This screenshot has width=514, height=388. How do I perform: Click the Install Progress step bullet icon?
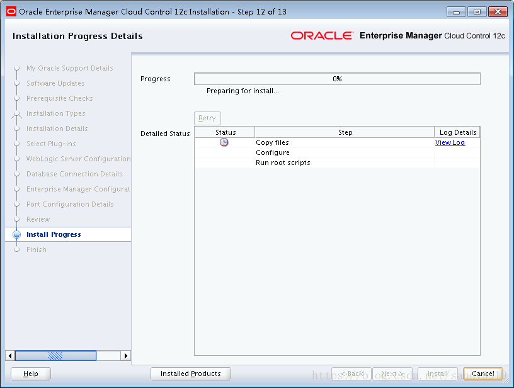(16, 234)
